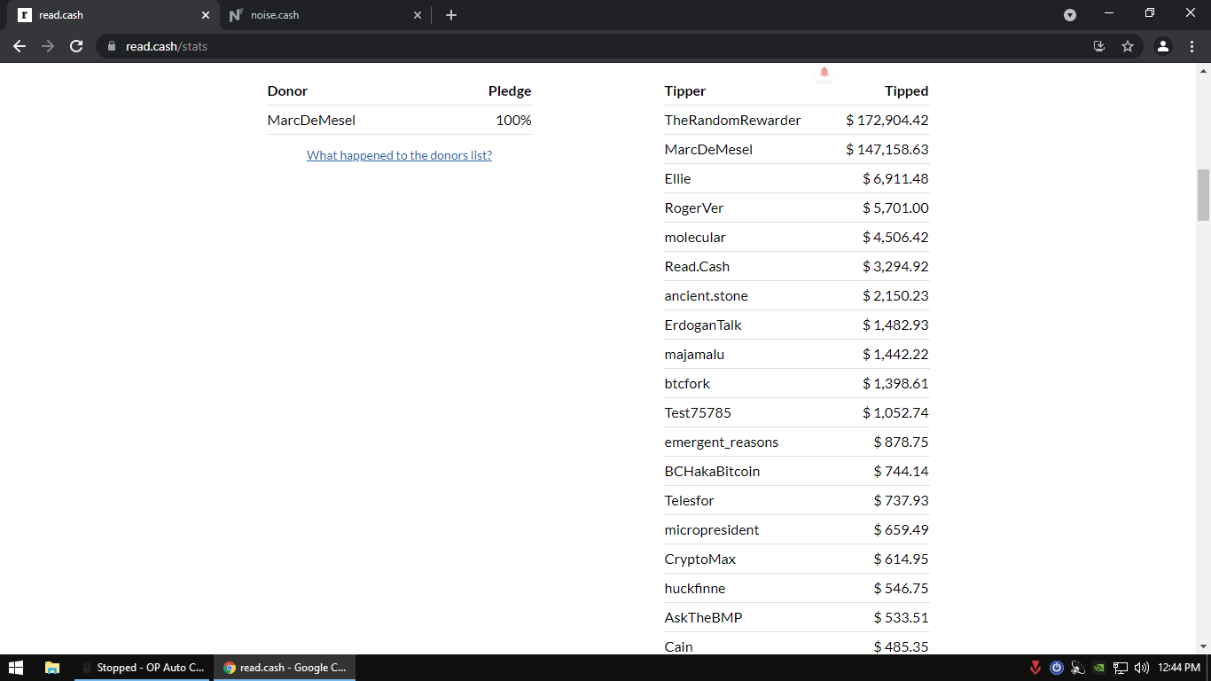Switch to the noise.cash tab
This screenshot has width=1211, height=681.
pos(324,15)
